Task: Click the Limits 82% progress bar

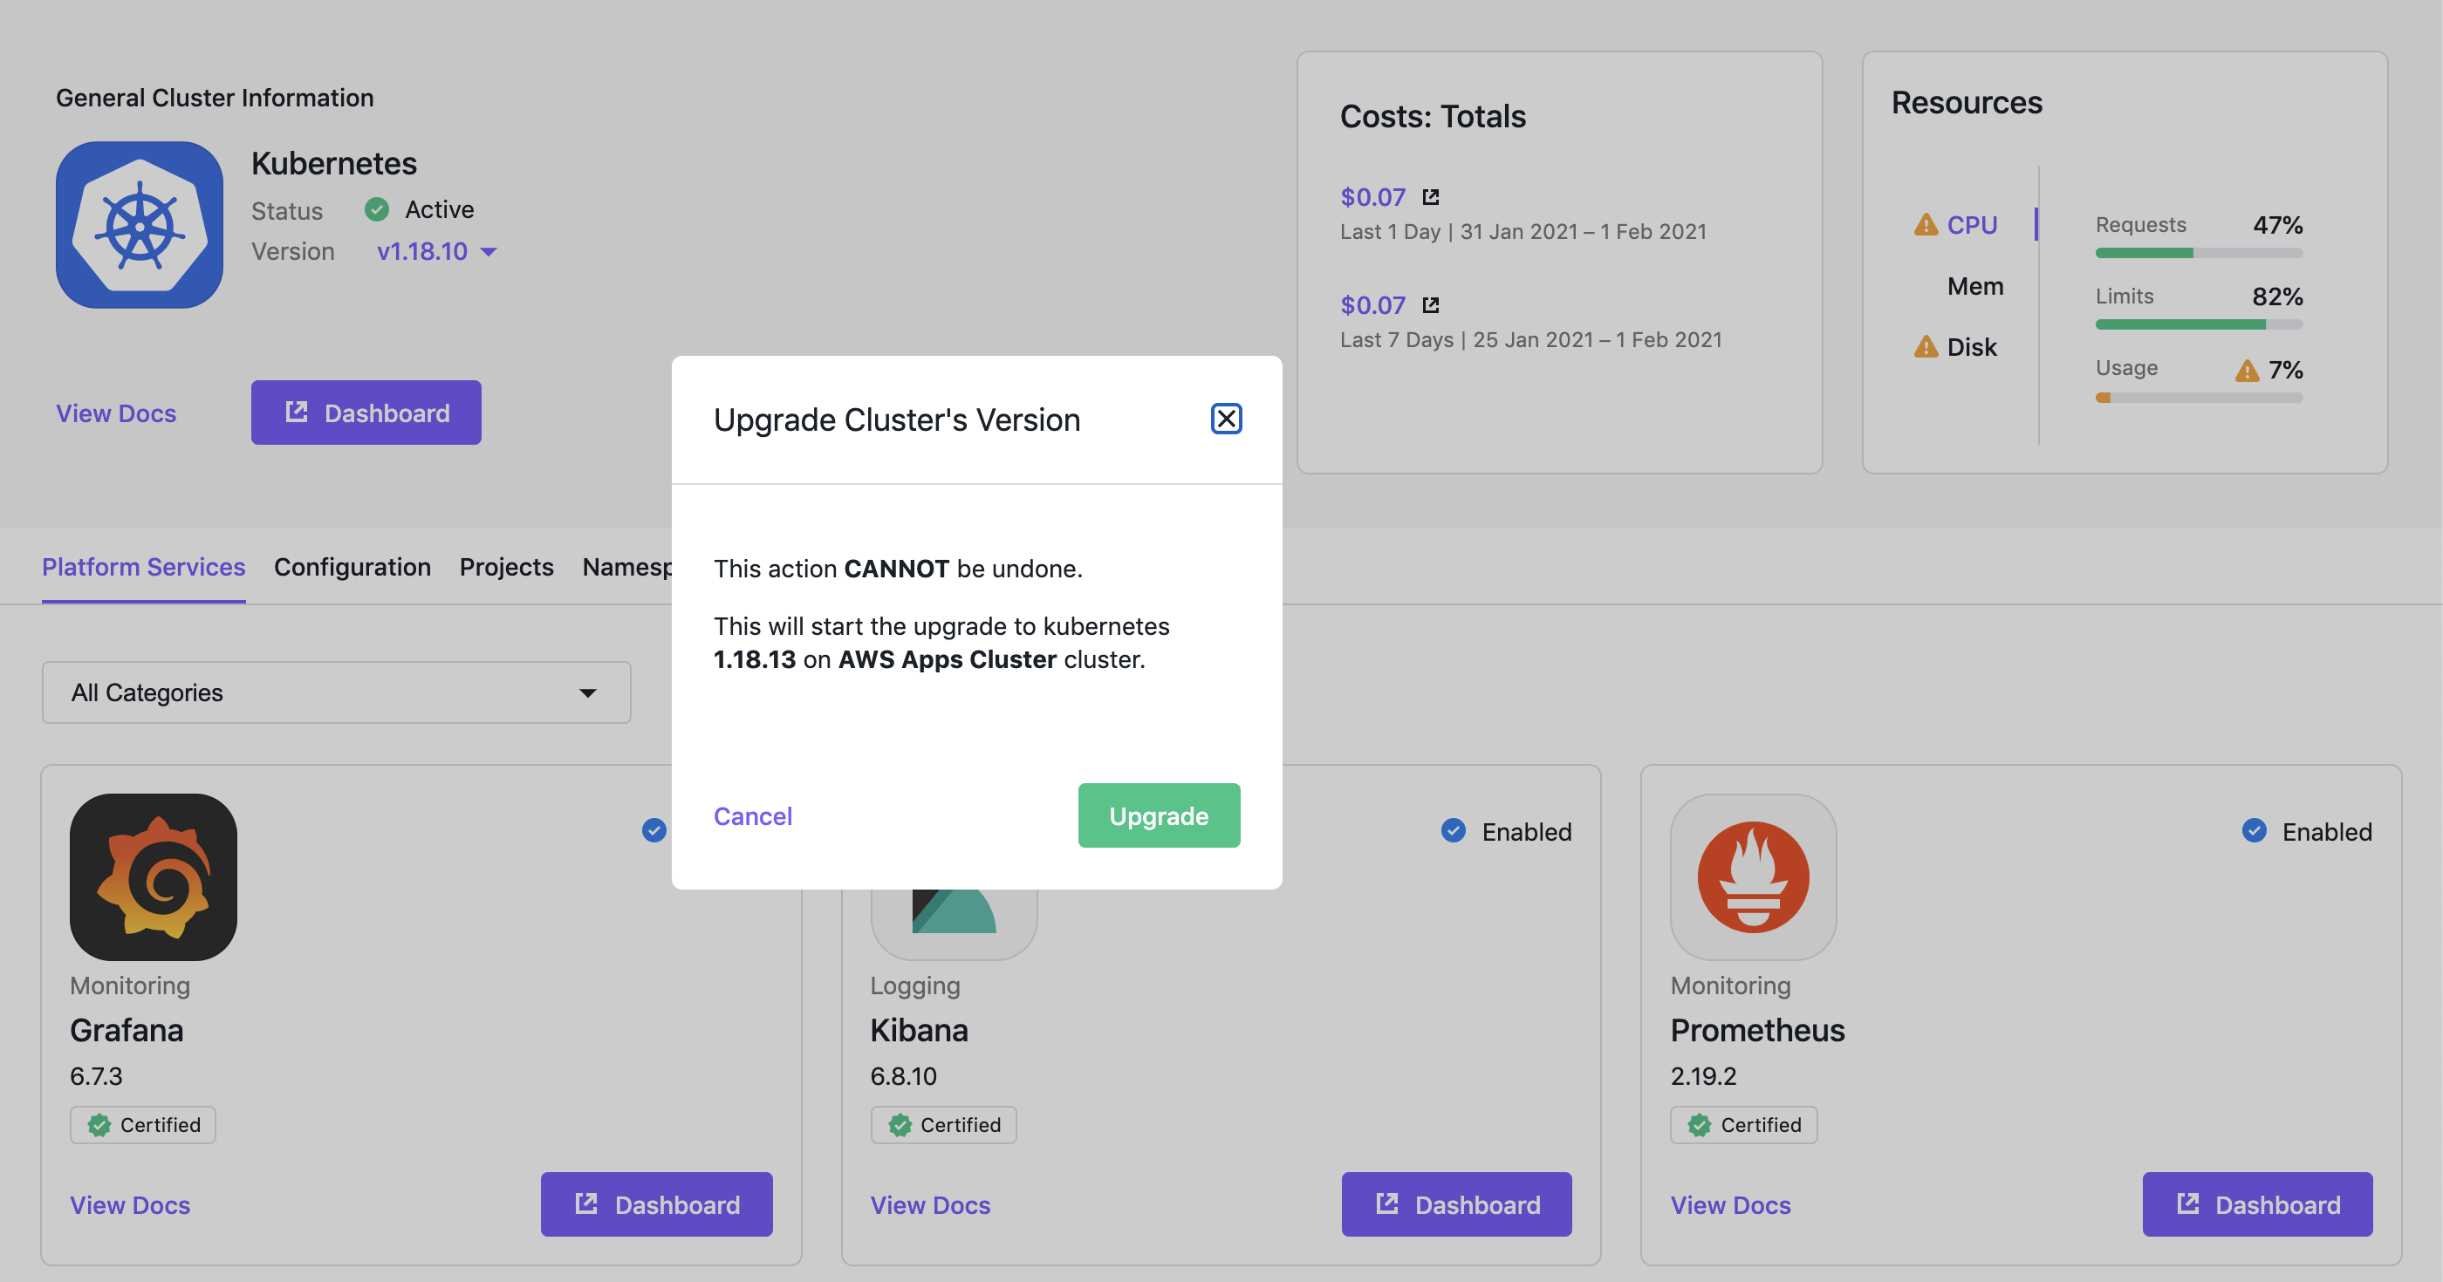Action: click(2200, 325)
